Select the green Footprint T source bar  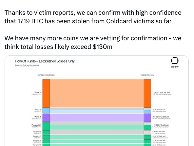coord(46,137)
